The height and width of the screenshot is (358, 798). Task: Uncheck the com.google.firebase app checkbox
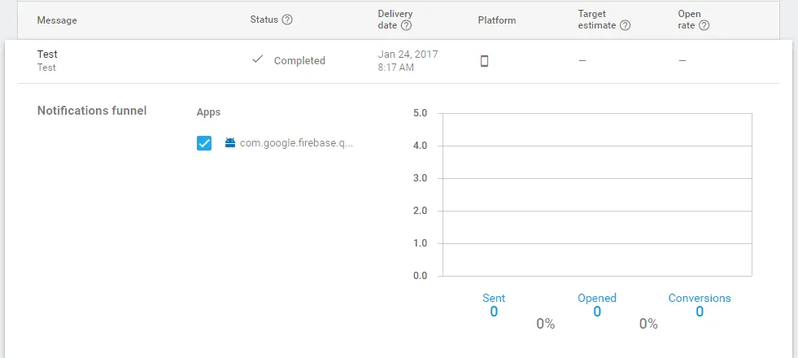coord(204,143)
